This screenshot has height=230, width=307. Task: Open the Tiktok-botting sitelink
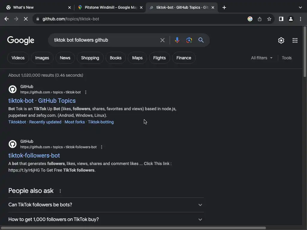[x=101, y=122]
